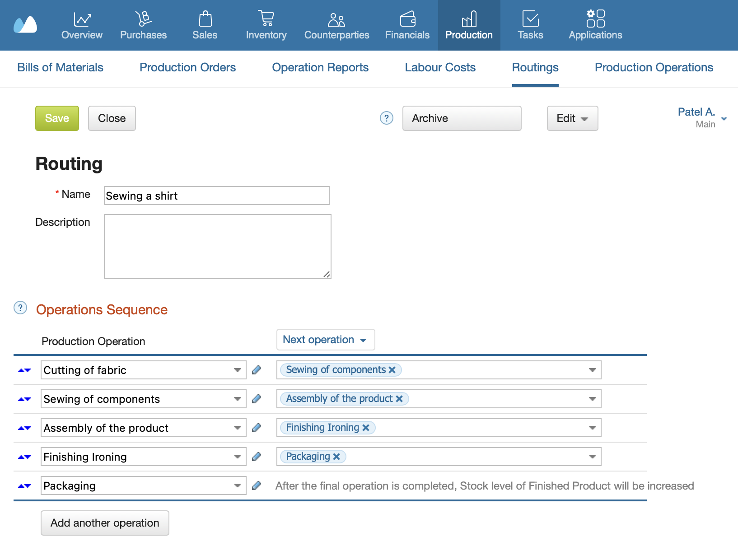This screenshot has width=738, height=551.
Task: Remove Assembly of the product next-operation tag
Action: [399, 399]
